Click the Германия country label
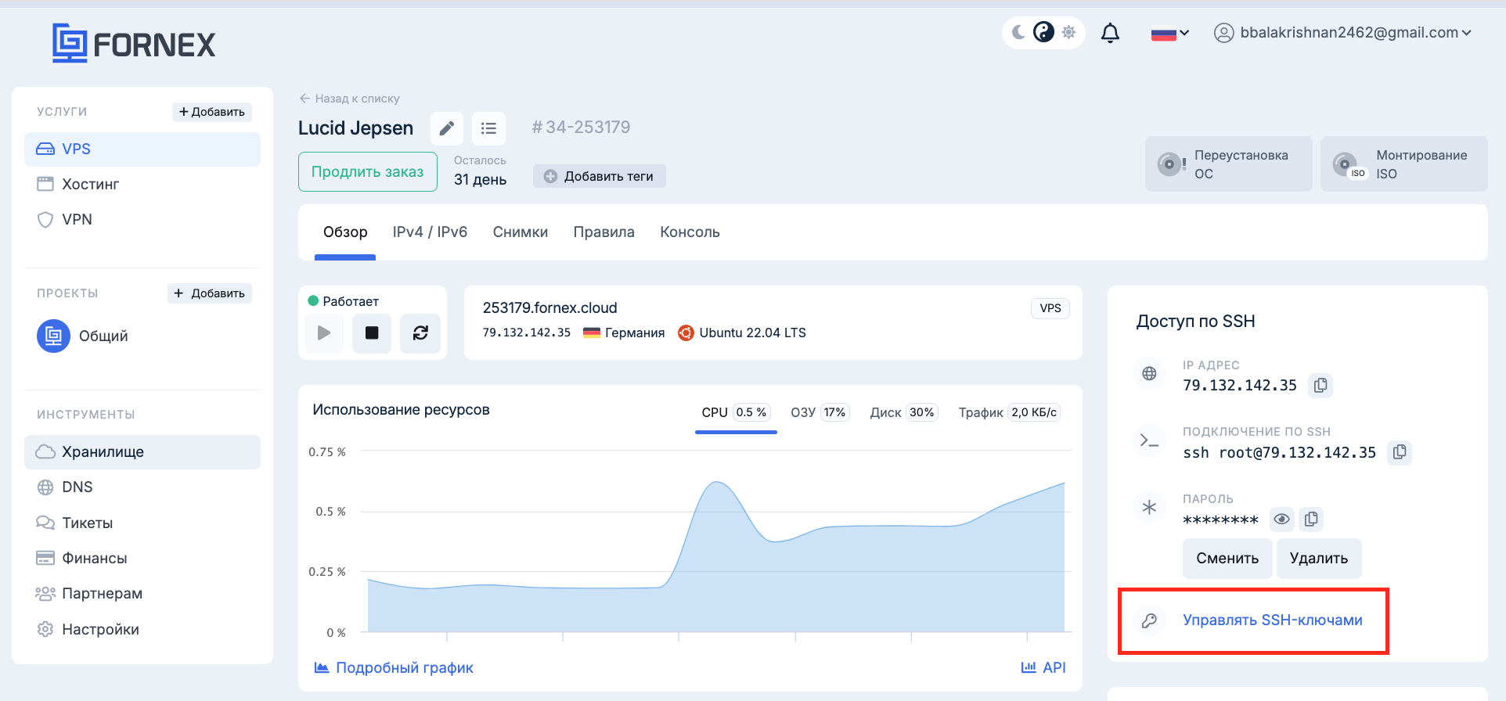 pyautogui.click(x=624, y=333)
